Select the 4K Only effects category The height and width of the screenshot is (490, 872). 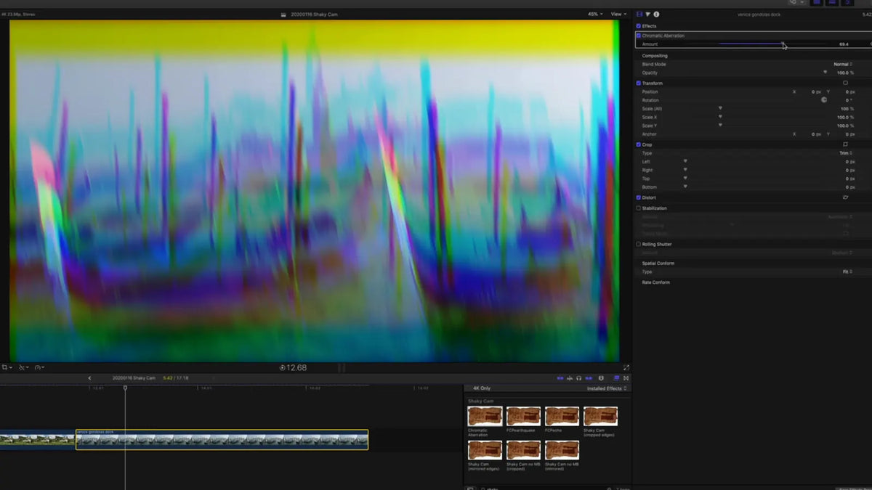point(482,388)
